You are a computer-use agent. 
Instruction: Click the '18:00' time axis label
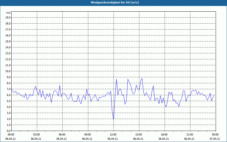click(x=165, y=135)
